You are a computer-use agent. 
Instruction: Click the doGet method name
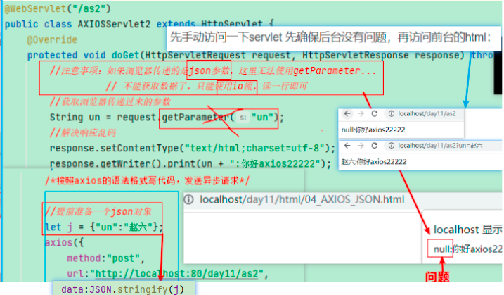pyautogui.click(x=125, y=56)
